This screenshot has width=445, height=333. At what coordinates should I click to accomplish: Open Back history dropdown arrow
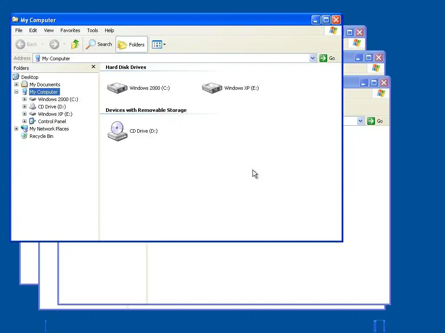pyautogui.click(x=43, y=44)
